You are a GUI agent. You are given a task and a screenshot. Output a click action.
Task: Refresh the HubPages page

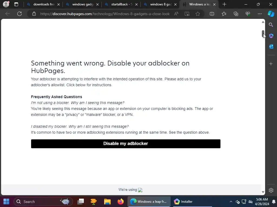coord(19,14)
